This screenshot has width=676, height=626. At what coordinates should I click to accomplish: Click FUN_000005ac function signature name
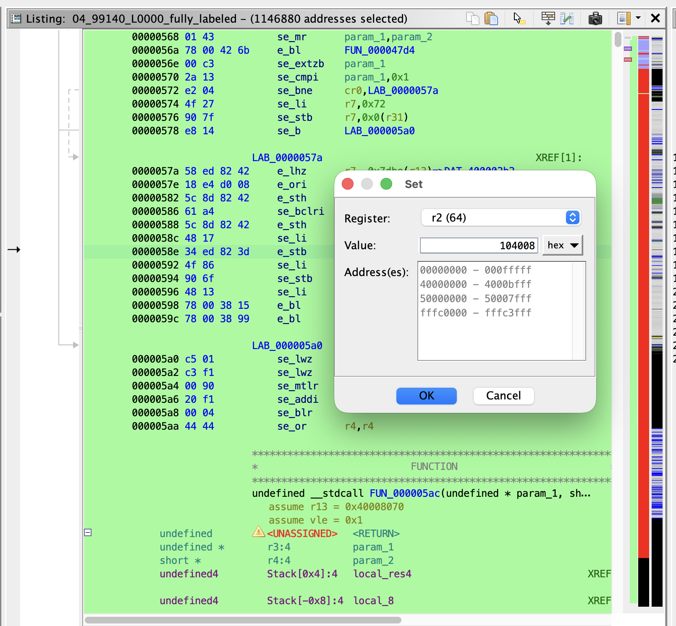tap(405, 493)
